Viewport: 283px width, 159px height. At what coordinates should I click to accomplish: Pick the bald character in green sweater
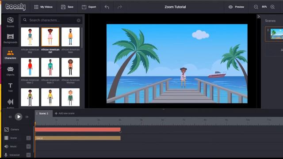[70, 97]
